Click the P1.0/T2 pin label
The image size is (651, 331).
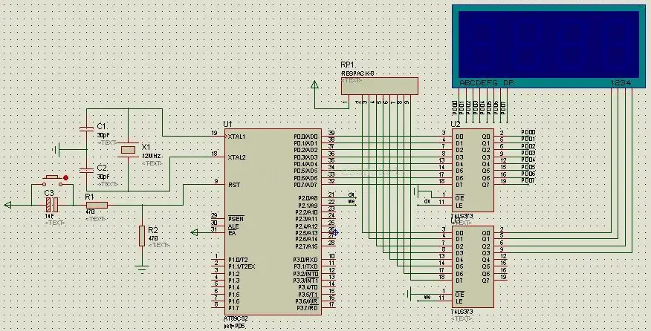point(239,260)
